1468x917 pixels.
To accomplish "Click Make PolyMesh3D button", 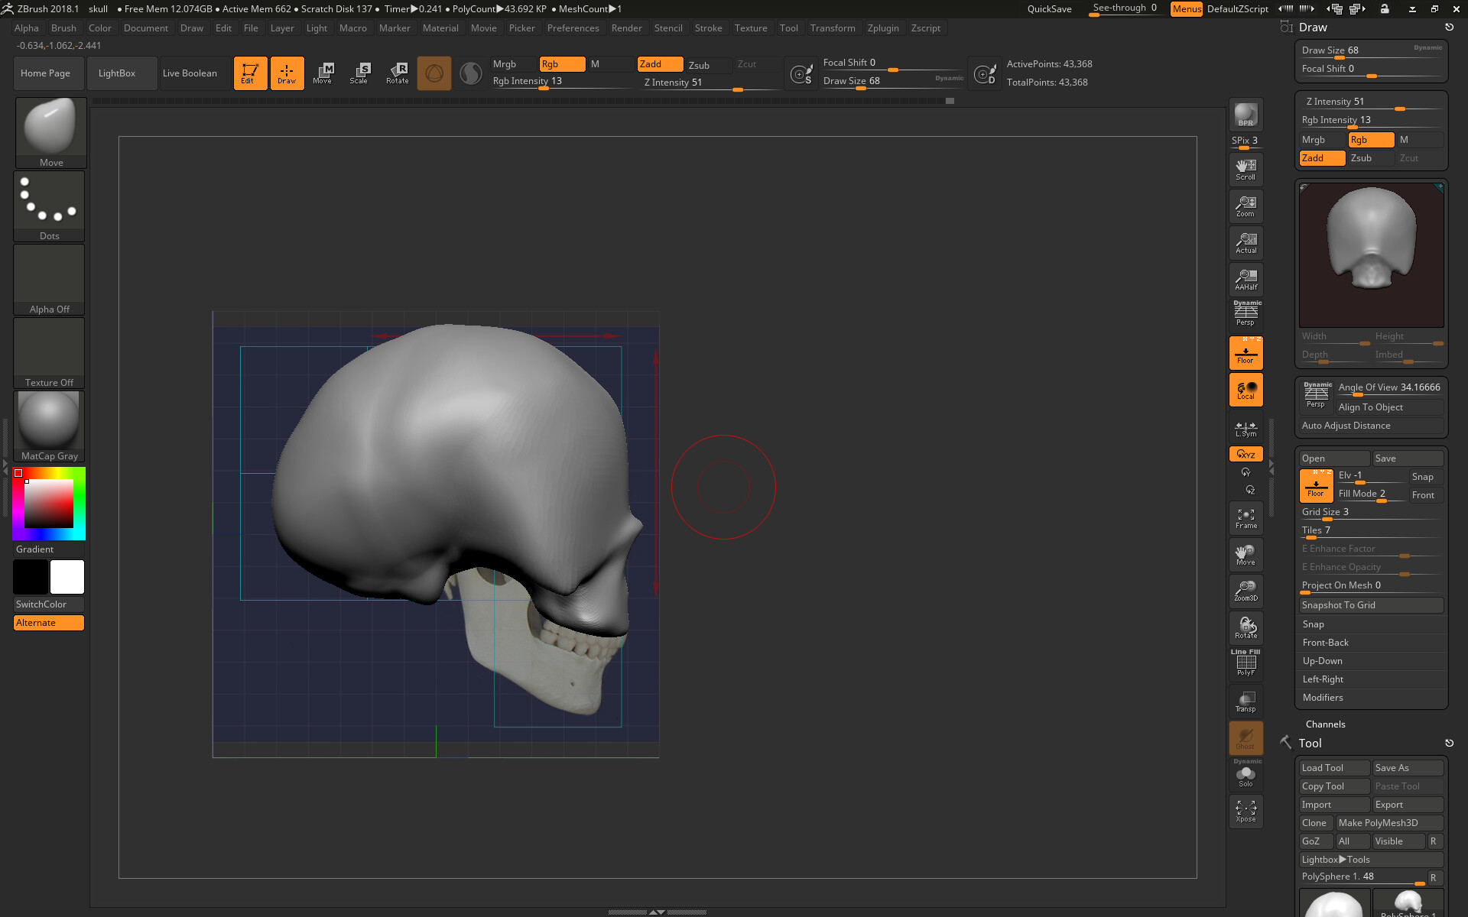I will pos(1389,823).
